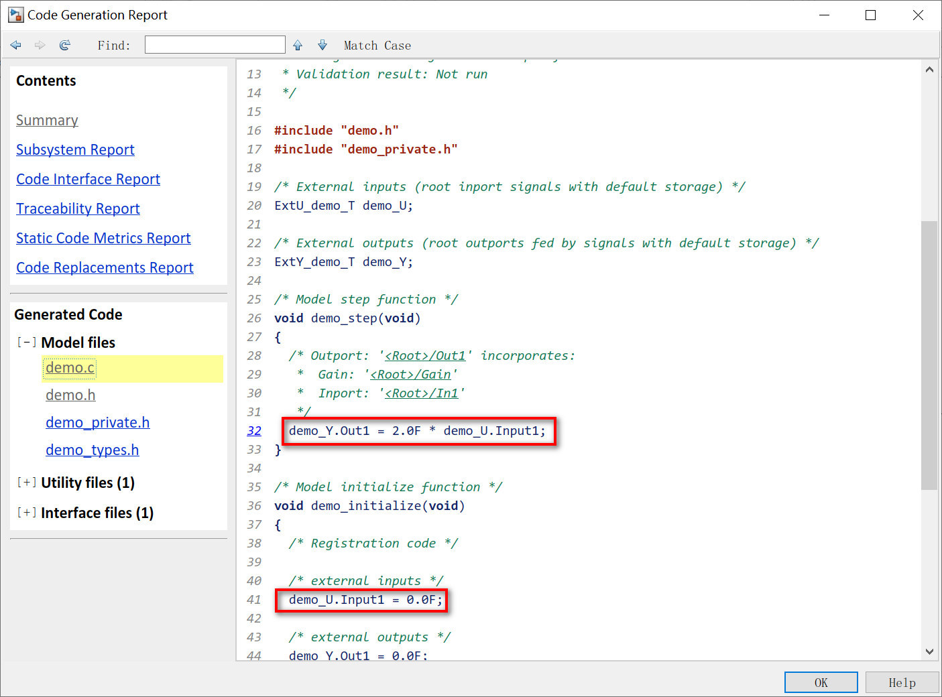This screenshot has width=942, height=697.
Task: Click the 'Contents' heading
Action: 46,81
